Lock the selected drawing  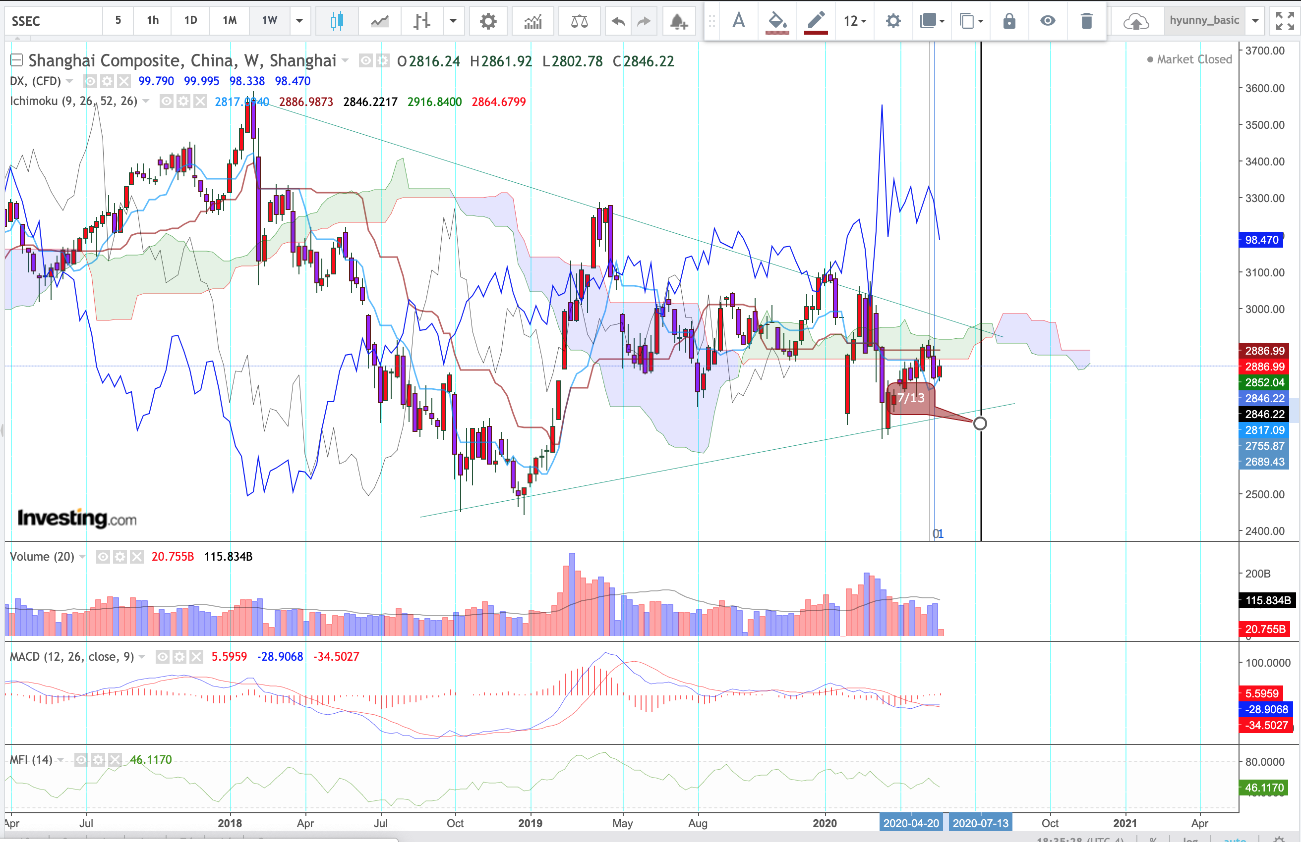coord(1009,21)
